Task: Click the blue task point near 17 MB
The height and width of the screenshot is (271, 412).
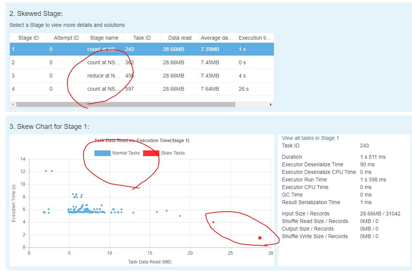Action: pos(166,211)
